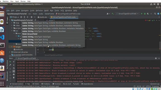Launch Visual Studio Code from dock
This screenshot has height=90, width=161.
2,37
